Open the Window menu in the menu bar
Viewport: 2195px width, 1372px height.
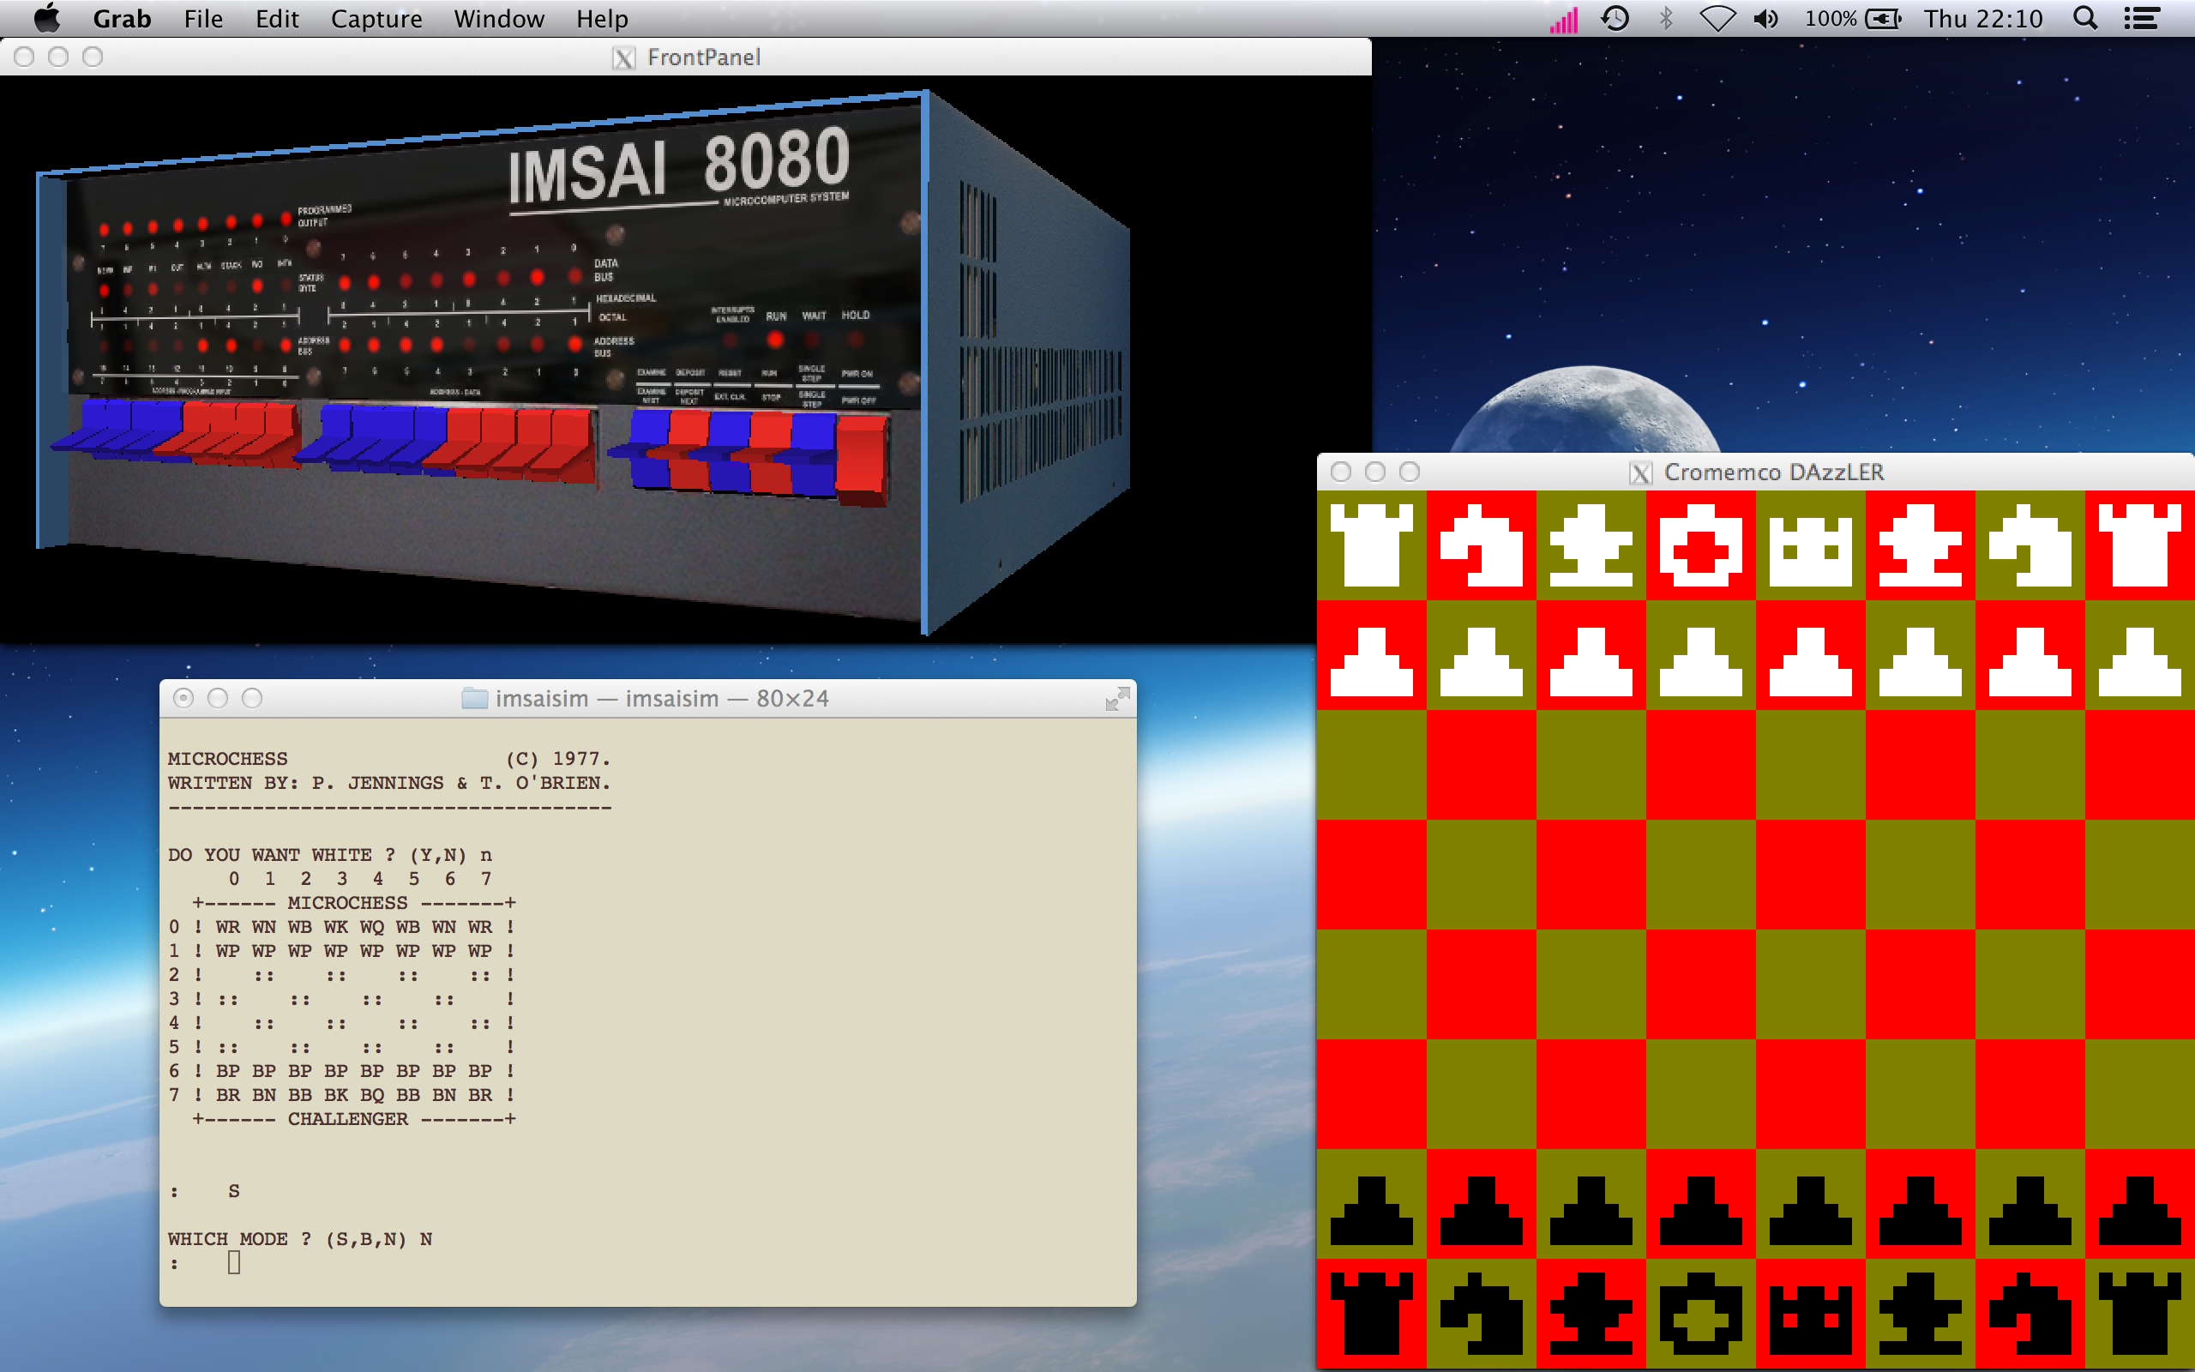point(498,18)
